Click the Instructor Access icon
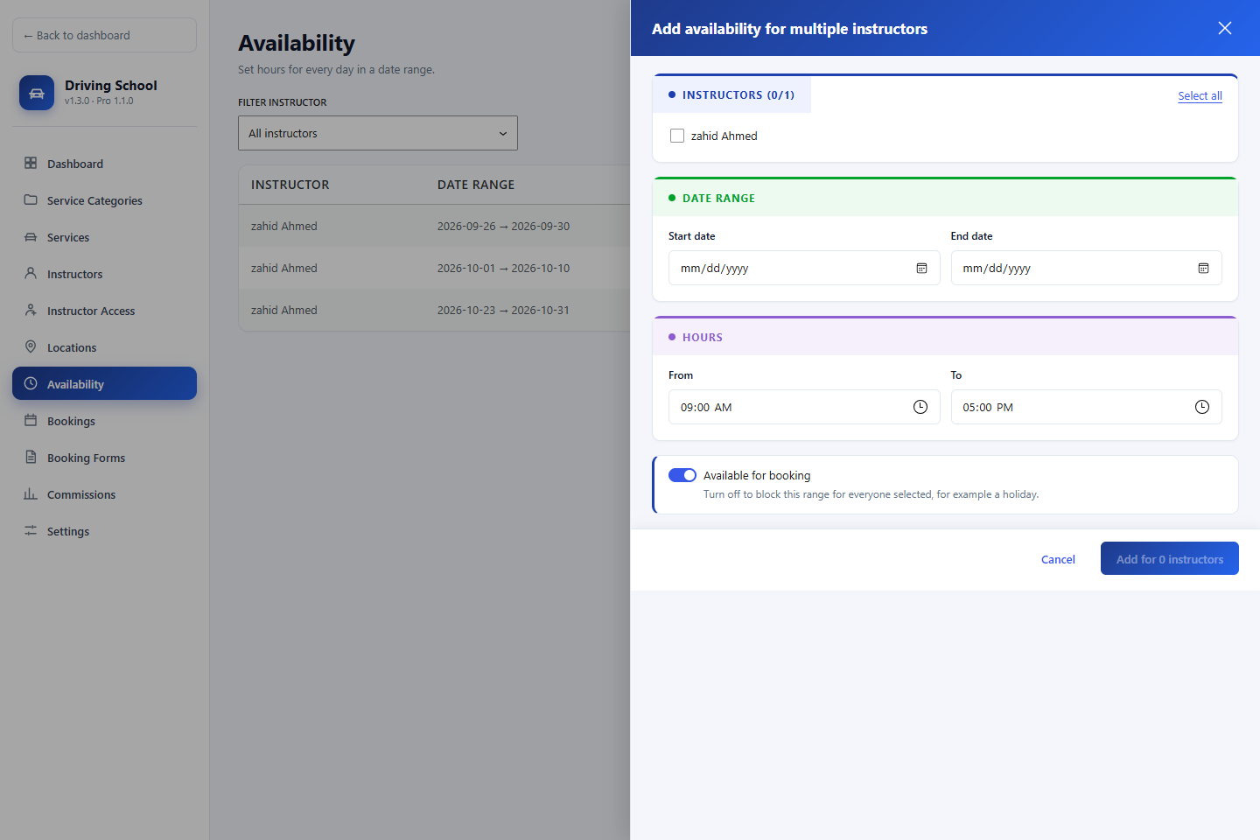 click(31, 310)
